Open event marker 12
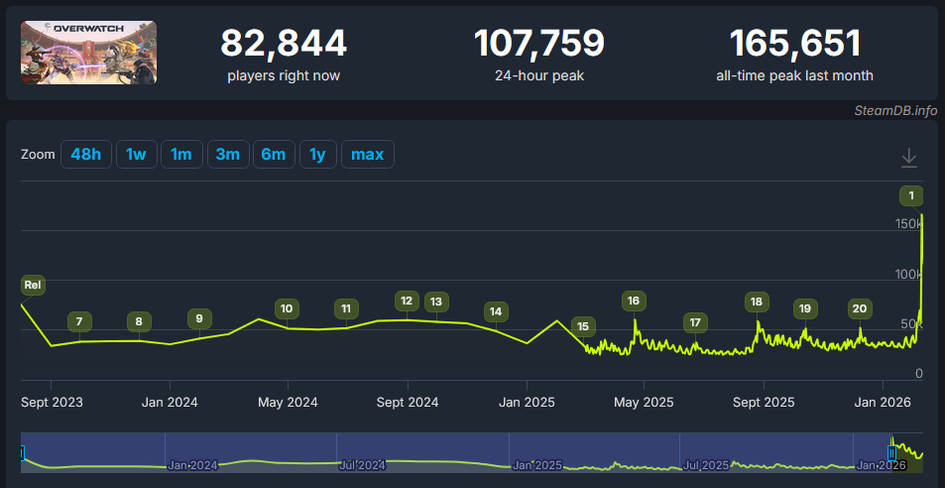The image size is (945, 488). [406, 301]
